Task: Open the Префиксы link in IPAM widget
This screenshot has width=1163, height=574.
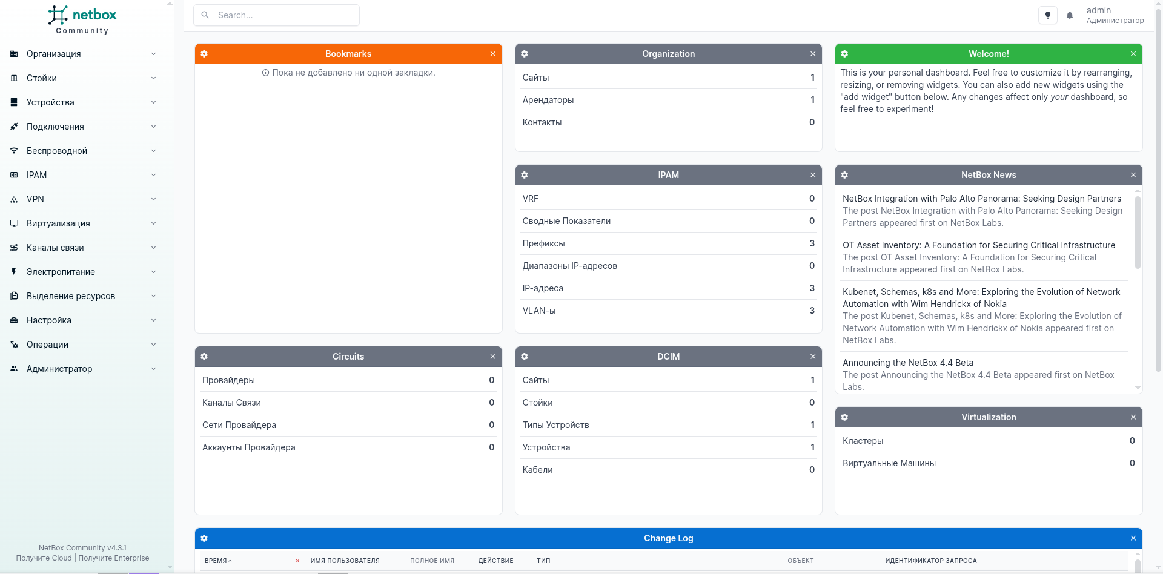Action: point(543,243)
